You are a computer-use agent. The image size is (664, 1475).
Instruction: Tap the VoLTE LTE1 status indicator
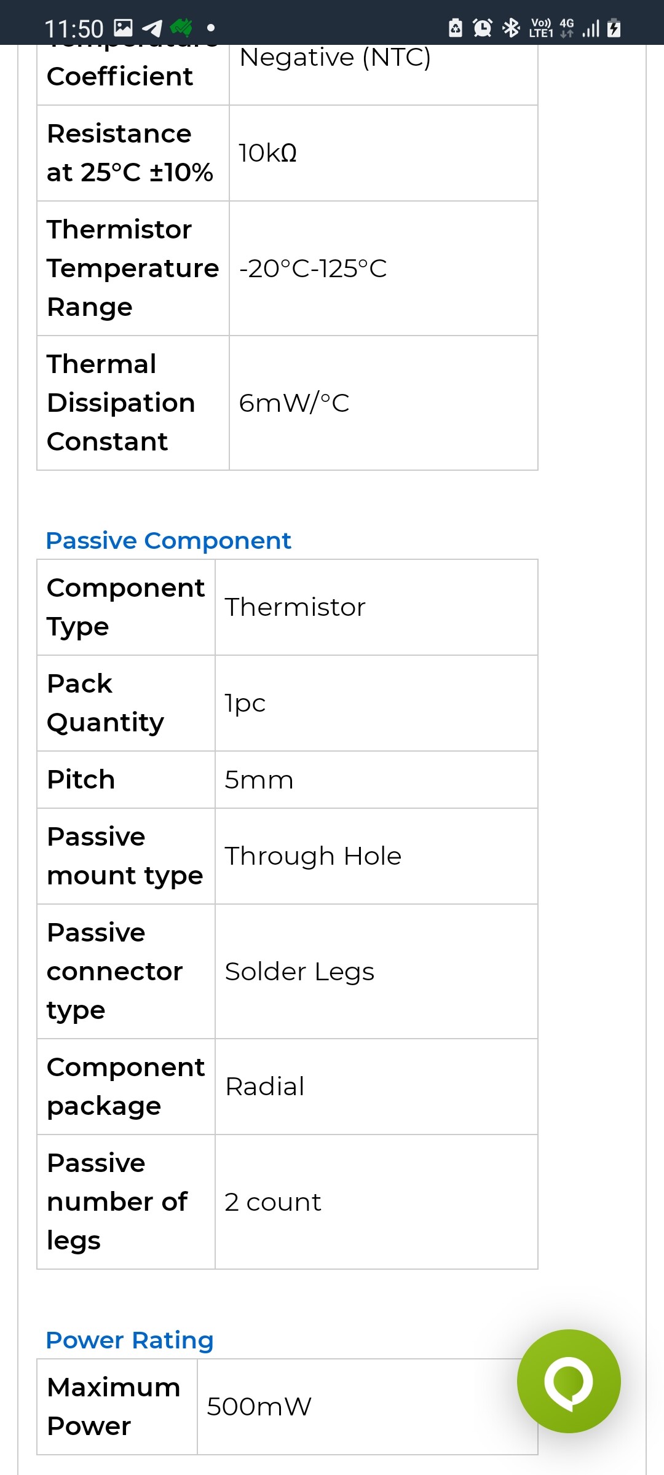click(x=541, y=28)
